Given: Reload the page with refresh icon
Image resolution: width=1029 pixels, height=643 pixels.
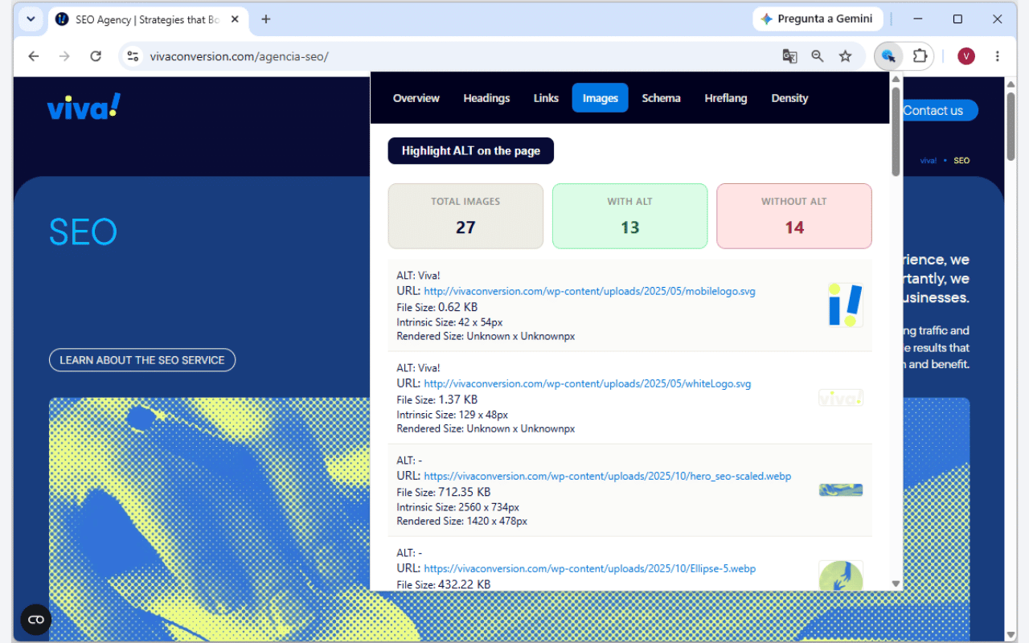Looking at the screenshot, I should (96, 56).
